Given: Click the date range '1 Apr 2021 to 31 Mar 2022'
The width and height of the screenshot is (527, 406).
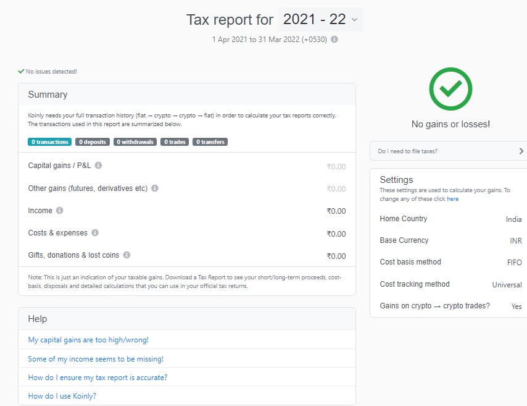Looking at the screenshot, I should point(269,40).
